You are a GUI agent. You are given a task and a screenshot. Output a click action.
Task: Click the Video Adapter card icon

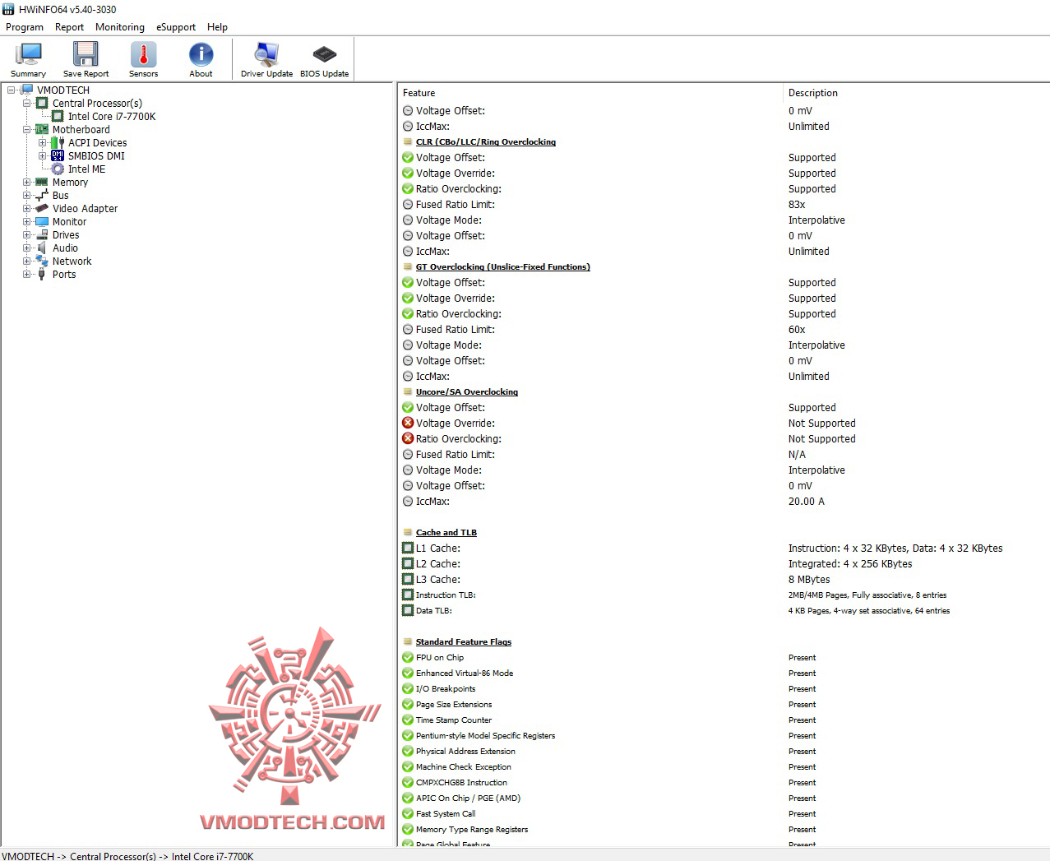point(42,209)
